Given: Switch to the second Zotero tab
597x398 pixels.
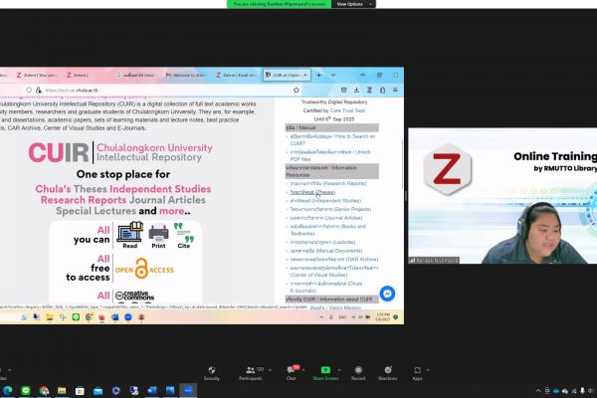Looking at the screenshot, I should pyautogui.click(x=86, y=75).
